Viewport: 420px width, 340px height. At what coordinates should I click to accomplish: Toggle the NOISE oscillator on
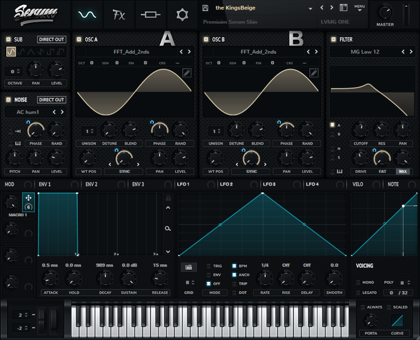coord(9,100)
